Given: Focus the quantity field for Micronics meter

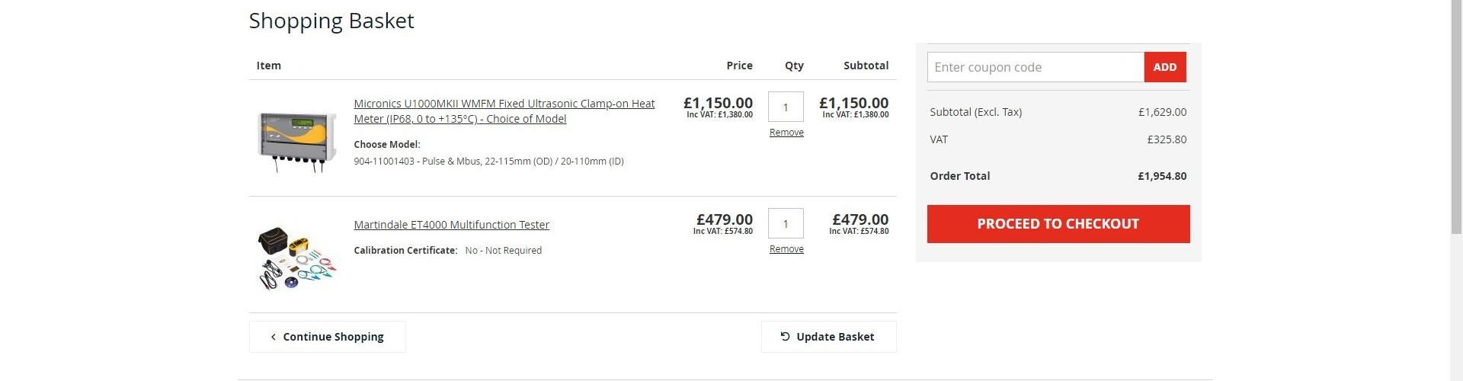Looking at the screenshot, I should tap(786, 107).
